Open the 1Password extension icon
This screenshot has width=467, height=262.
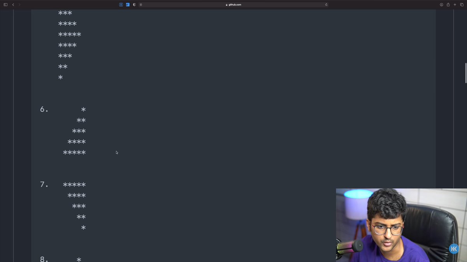pyautogui.click(x=121, y=5)
